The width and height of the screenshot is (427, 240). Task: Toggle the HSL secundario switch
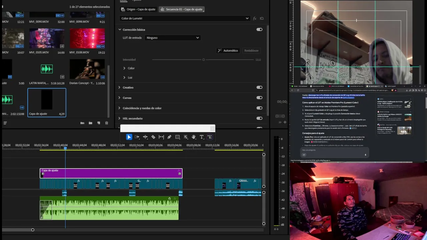click(259, 118)
